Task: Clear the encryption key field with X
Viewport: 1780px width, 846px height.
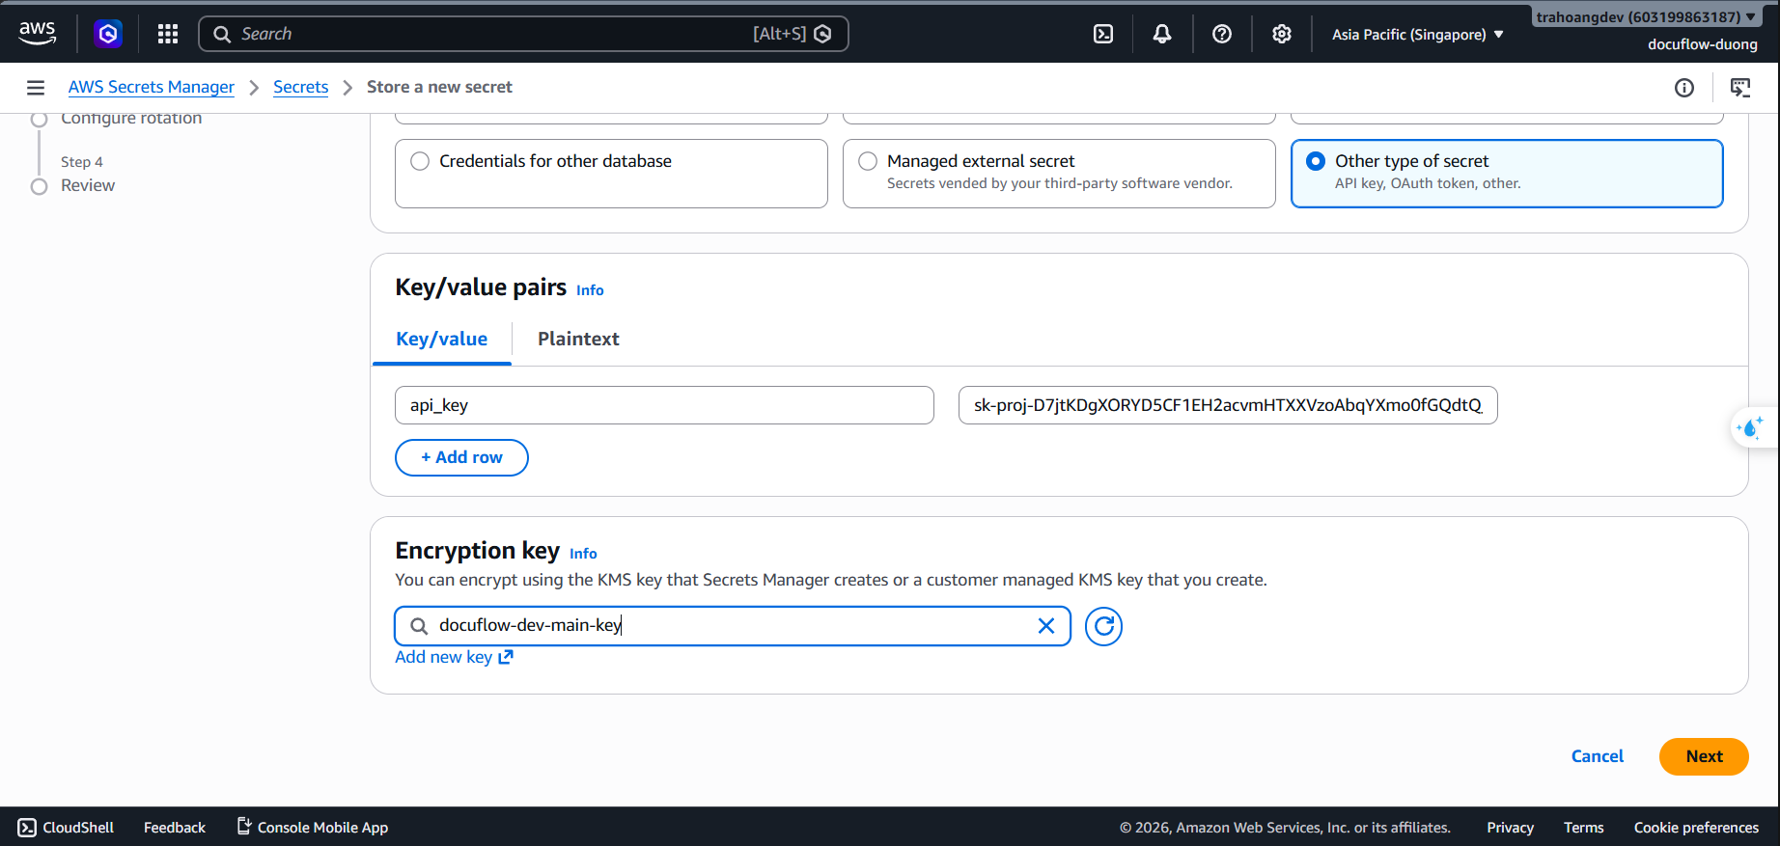Action: point(1045,626)
